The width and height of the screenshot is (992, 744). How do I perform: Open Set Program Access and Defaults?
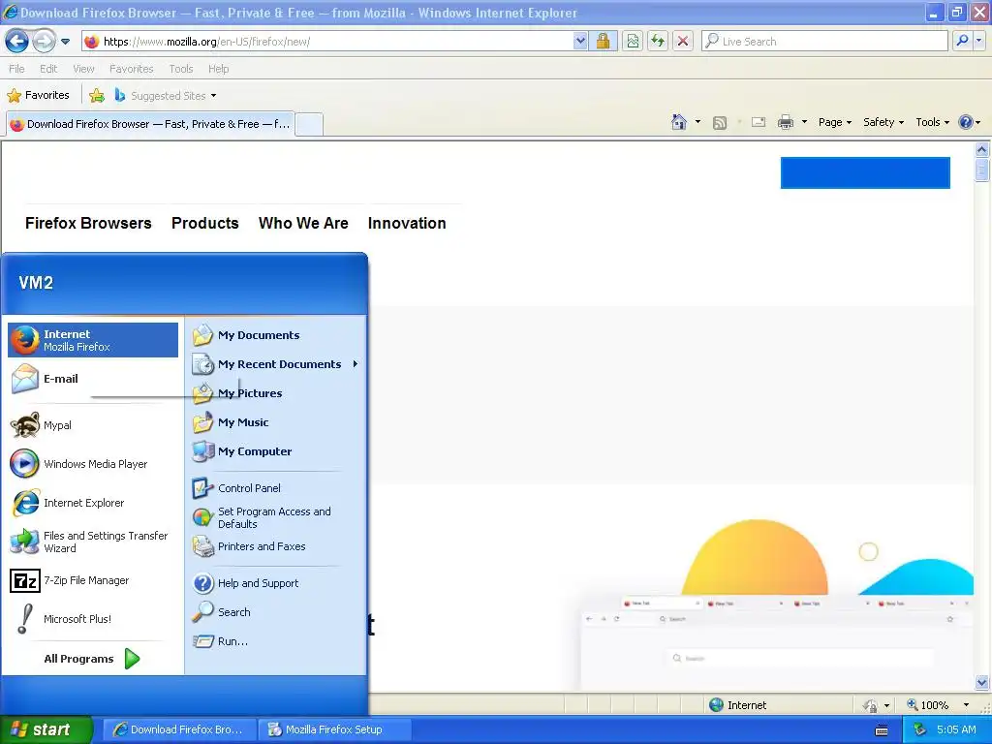tap(276, 517)
